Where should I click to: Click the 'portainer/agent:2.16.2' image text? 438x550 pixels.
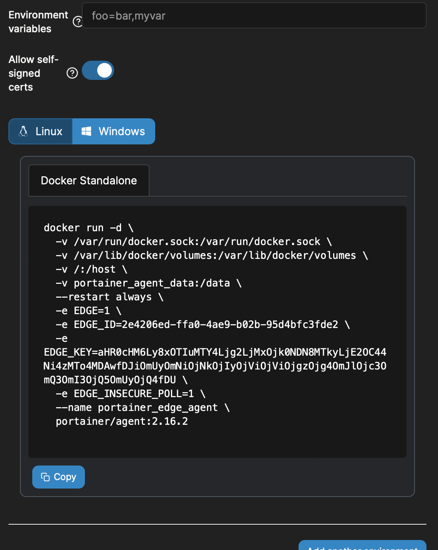click(x=122, y=421)
